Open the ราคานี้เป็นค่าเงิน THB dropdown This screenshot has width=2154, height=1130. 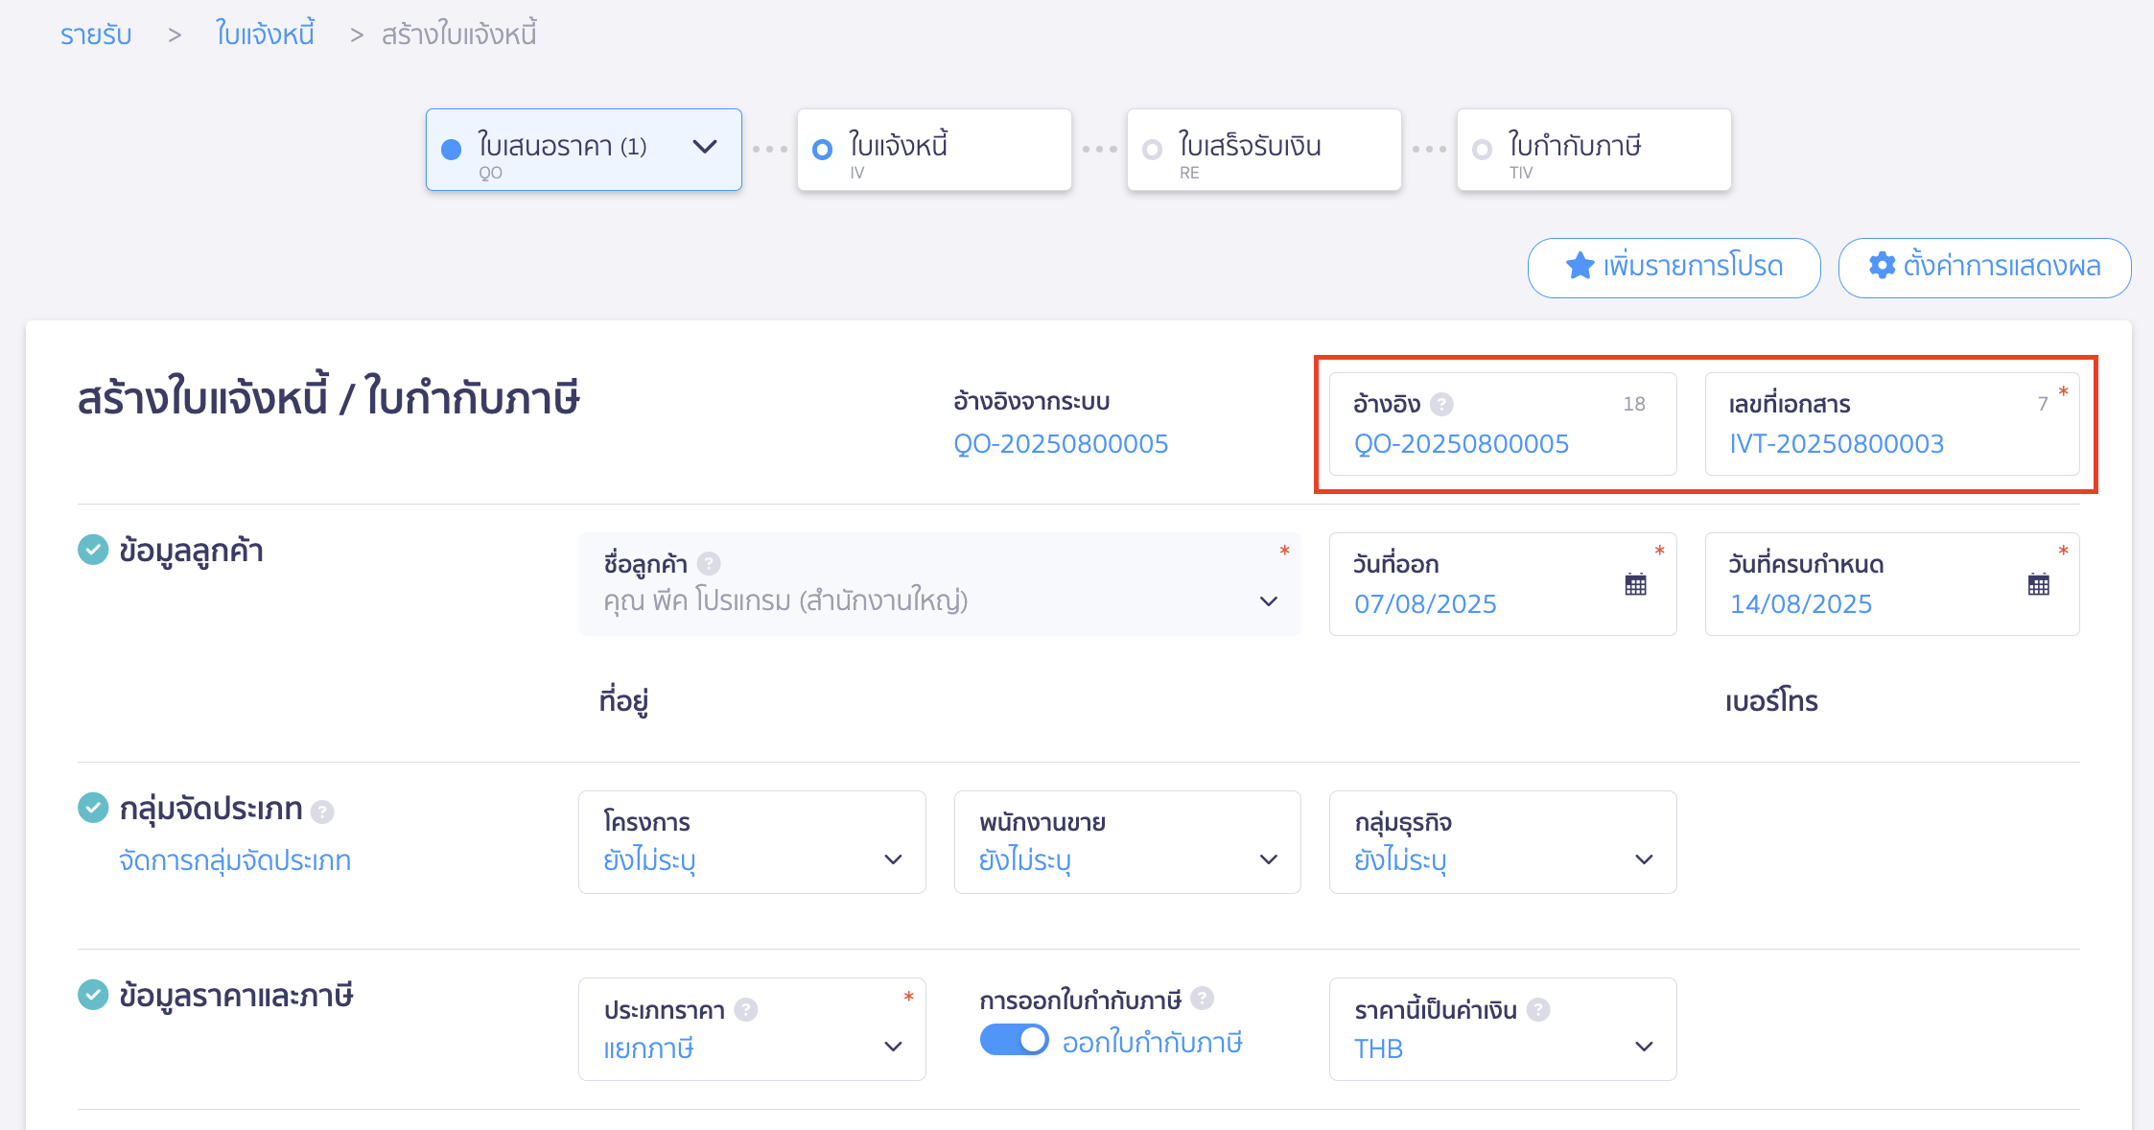pos(1503,1029)
